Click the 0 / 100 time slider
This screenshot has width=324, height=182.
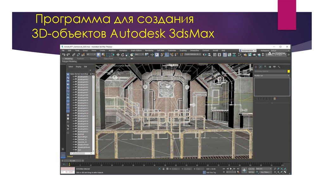pos(73,161)
